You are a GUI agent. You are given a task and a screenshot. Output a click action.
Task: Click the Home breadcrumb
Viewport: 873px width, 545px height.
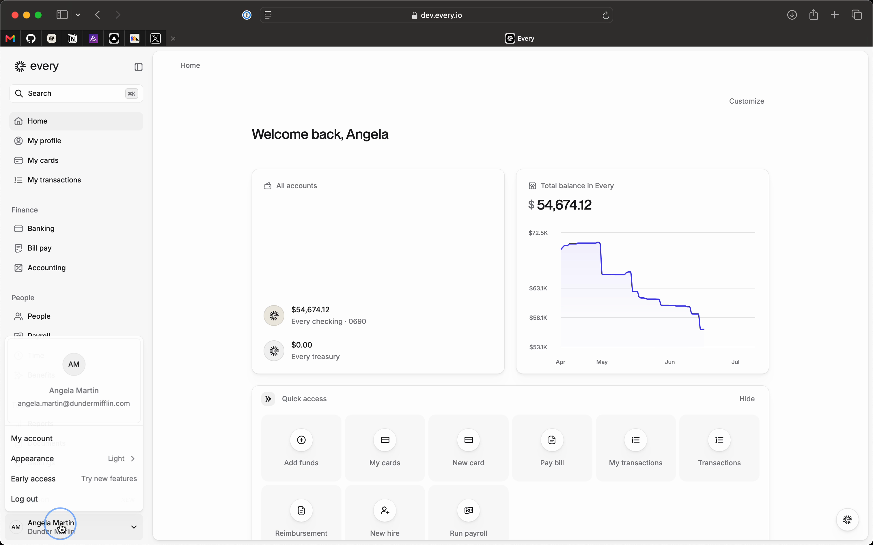(190, 65)
